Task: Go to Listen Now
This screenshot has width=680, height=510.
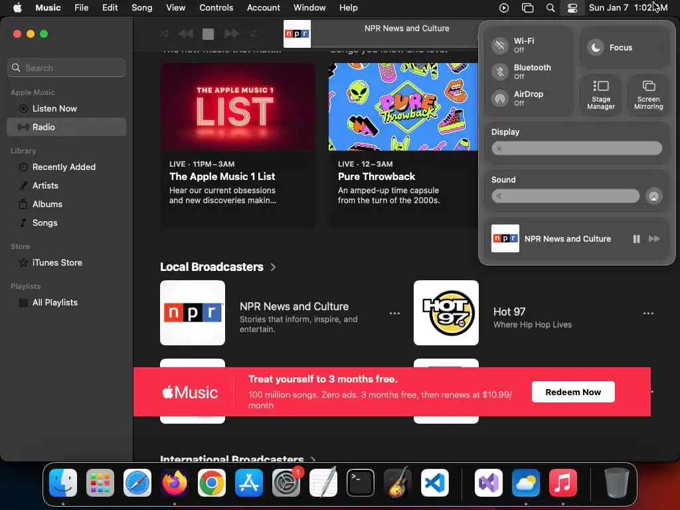Action: pyautogui.click(x=66, y=108)
